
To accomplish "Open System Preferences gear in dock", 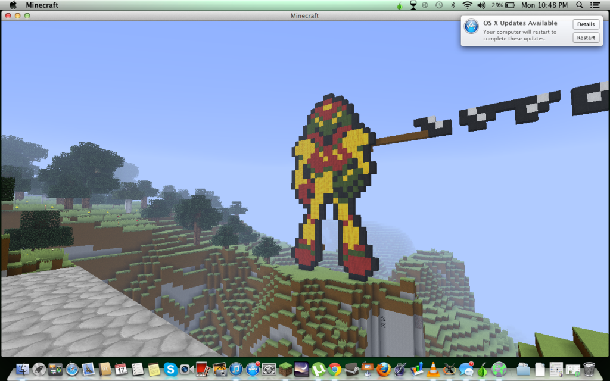I will point(269,368).
